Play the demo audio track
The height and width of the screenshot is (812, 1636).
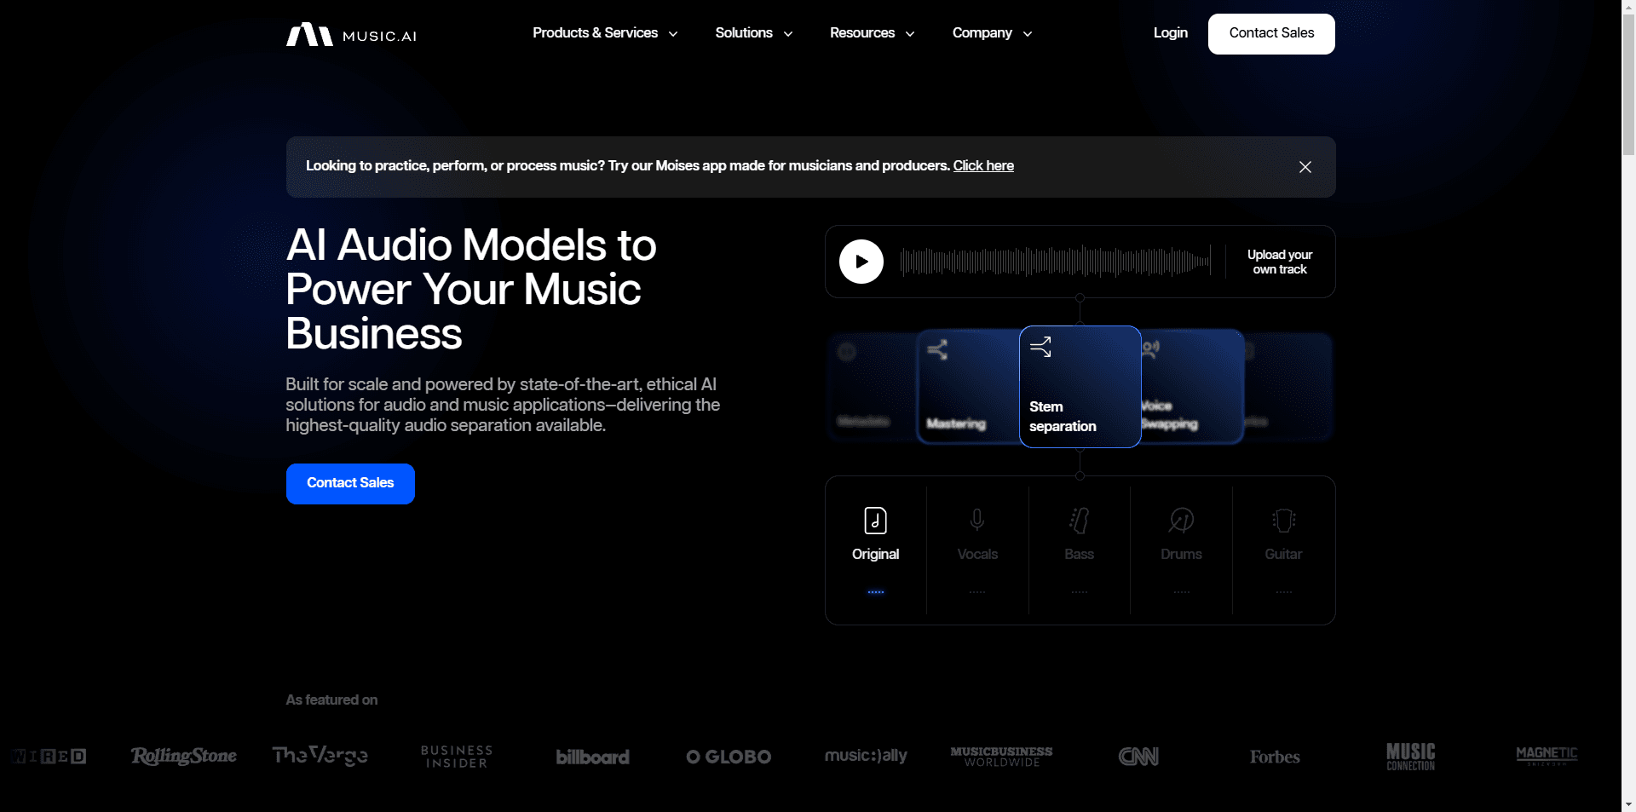click(861, 262)
